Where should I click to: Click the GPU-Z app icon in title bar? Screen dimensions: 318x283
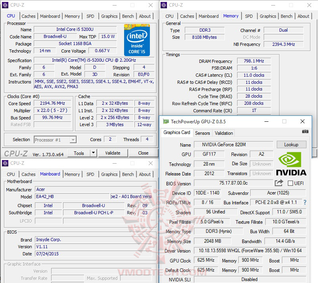coord(166,121)
